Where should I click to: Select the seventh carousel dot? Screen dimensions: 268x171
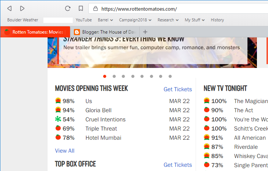[161, 76]
